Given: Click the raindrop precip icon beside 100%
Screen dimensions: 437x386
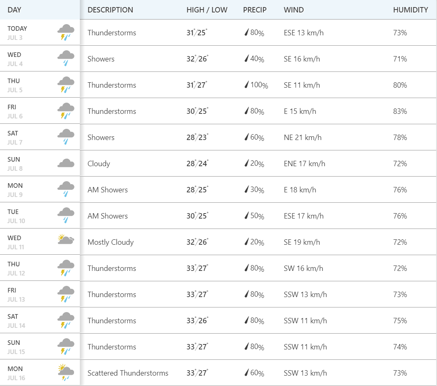Looking at the screenshot, I should click(247, 84).
